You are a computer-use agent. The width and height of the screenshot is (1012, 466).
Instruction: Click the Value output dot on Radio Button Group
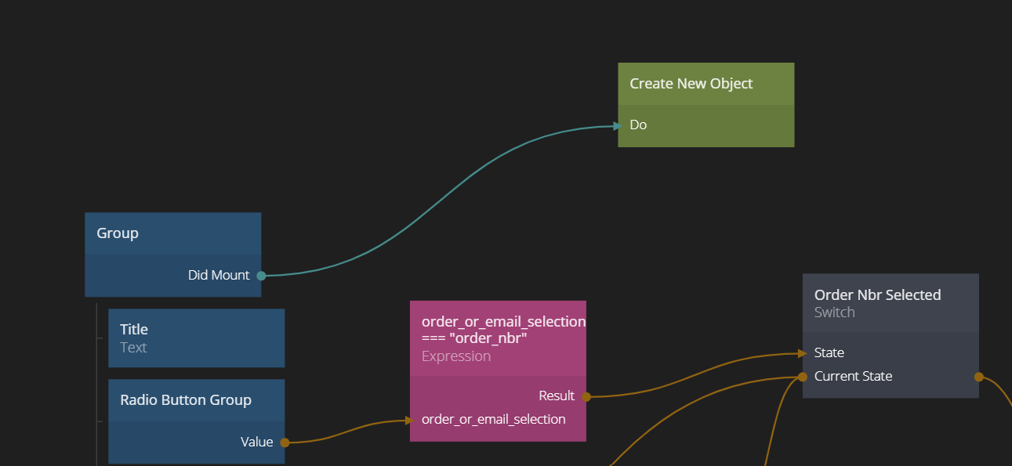pos(285,443)
